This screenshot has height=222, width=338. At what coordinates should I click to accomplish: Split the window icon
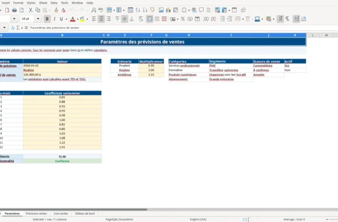[x=234, y=10]
